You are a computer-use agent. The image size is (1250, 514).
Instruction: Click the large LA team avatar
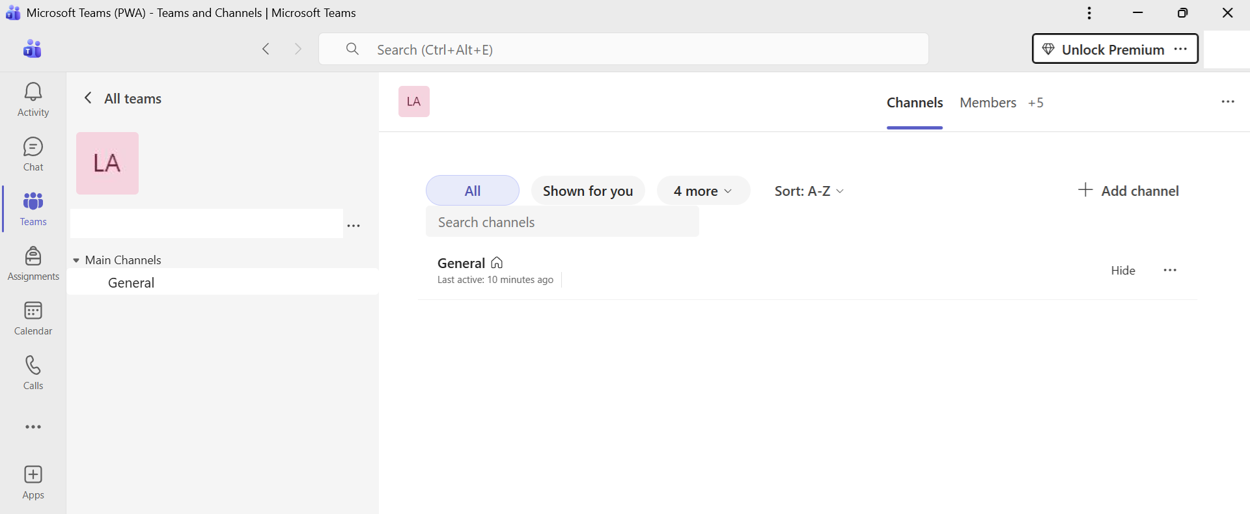point(107,163)
